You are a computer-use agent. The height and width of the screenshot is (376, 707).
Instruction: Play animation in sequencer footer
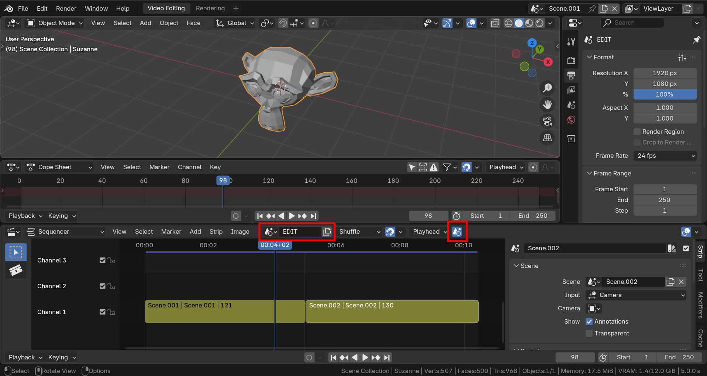coord(365,357)
